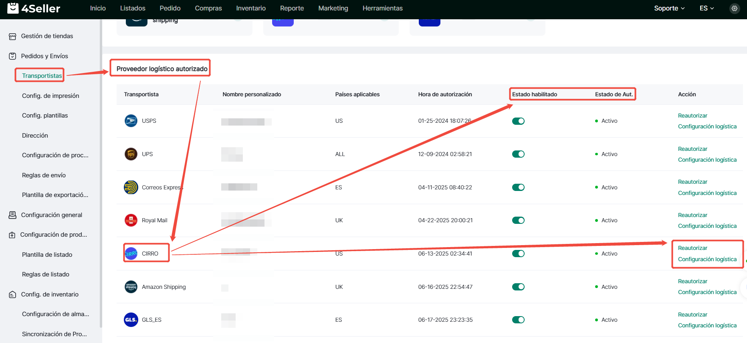Click the Amazon Shipping carrier logo
Image resolution: width=747 pixels, height=343 pixels.
[131, 287]
